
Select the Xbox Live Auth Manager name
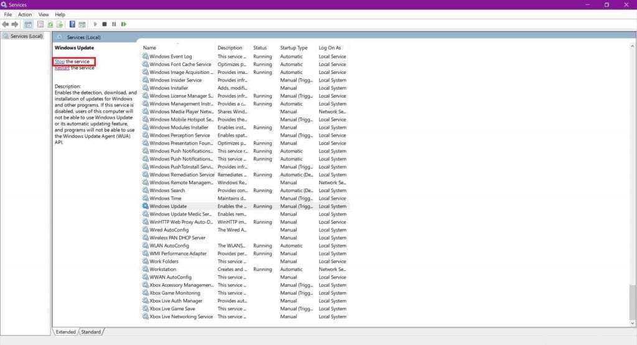176,301
